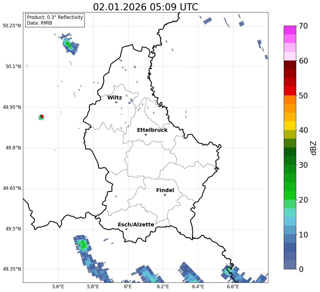Click the 5.8°E longitude label
The image size is (320, 292).
93,287
